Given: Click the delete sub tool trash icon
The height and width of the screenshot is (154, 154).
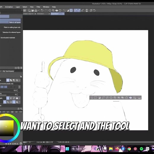Looking at the screenshot, I should point(21,68).
